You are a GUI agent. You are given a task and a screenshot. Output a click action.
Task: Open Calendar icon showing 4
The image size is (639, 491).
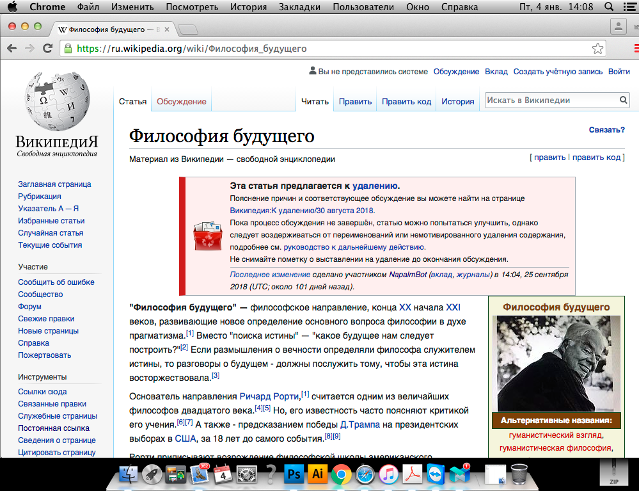[x=223, y=474]
